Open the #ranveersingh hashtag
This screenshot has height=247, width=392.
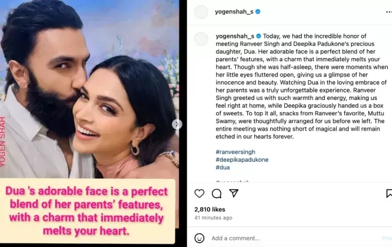pyautogui.click(x=236, y=151)
